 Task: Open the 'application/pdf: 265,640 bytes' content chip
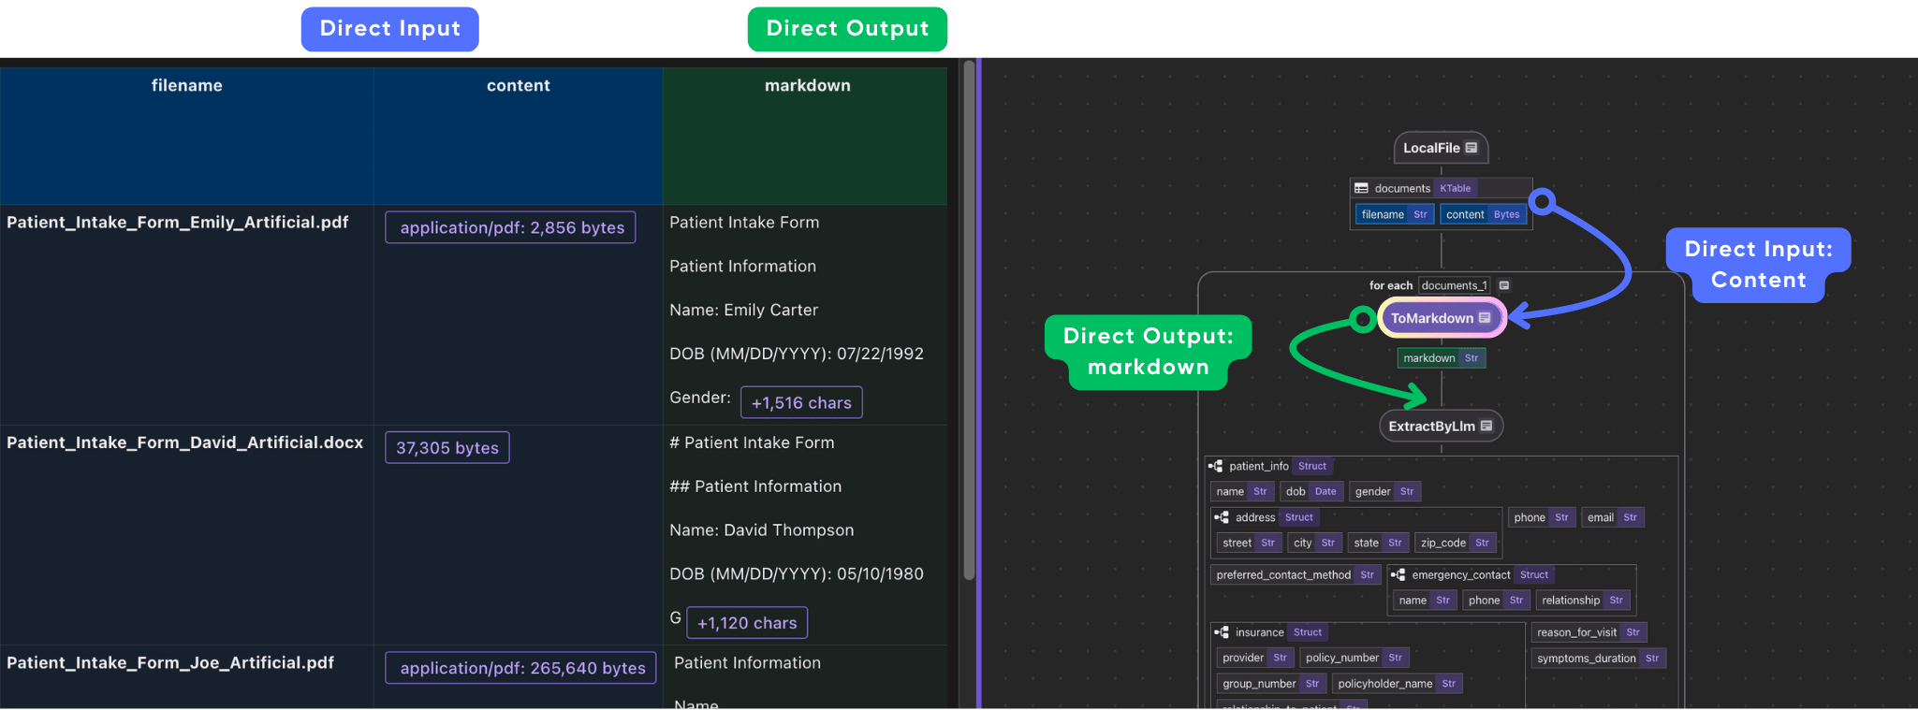(521, 668)
